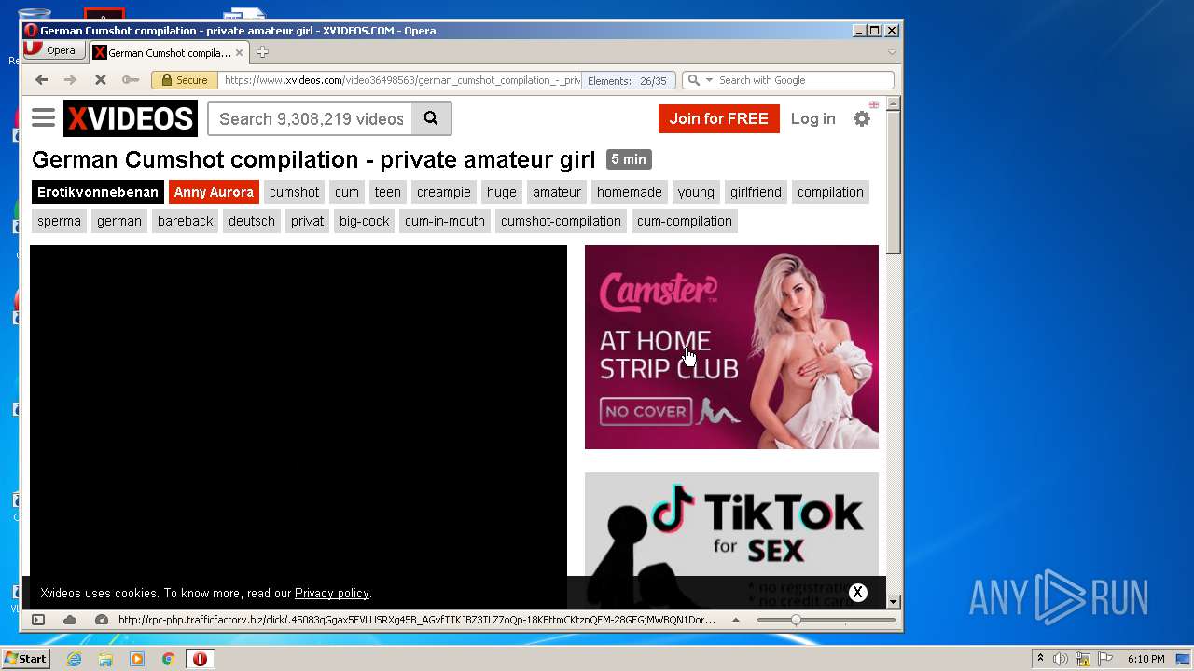Click the Elements 26/35 loading indicator
Image resolution: width=1194 pixels, height=671 pixels.
tap(628, 80)
